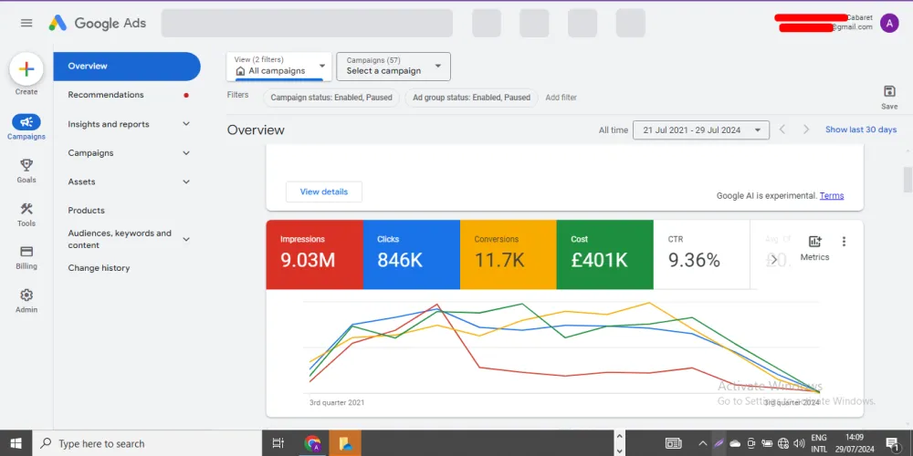The height and width of the screenshot is (456, 913).
Task: Click the Google Ads search bar
Action: click(x=307, y=24)
